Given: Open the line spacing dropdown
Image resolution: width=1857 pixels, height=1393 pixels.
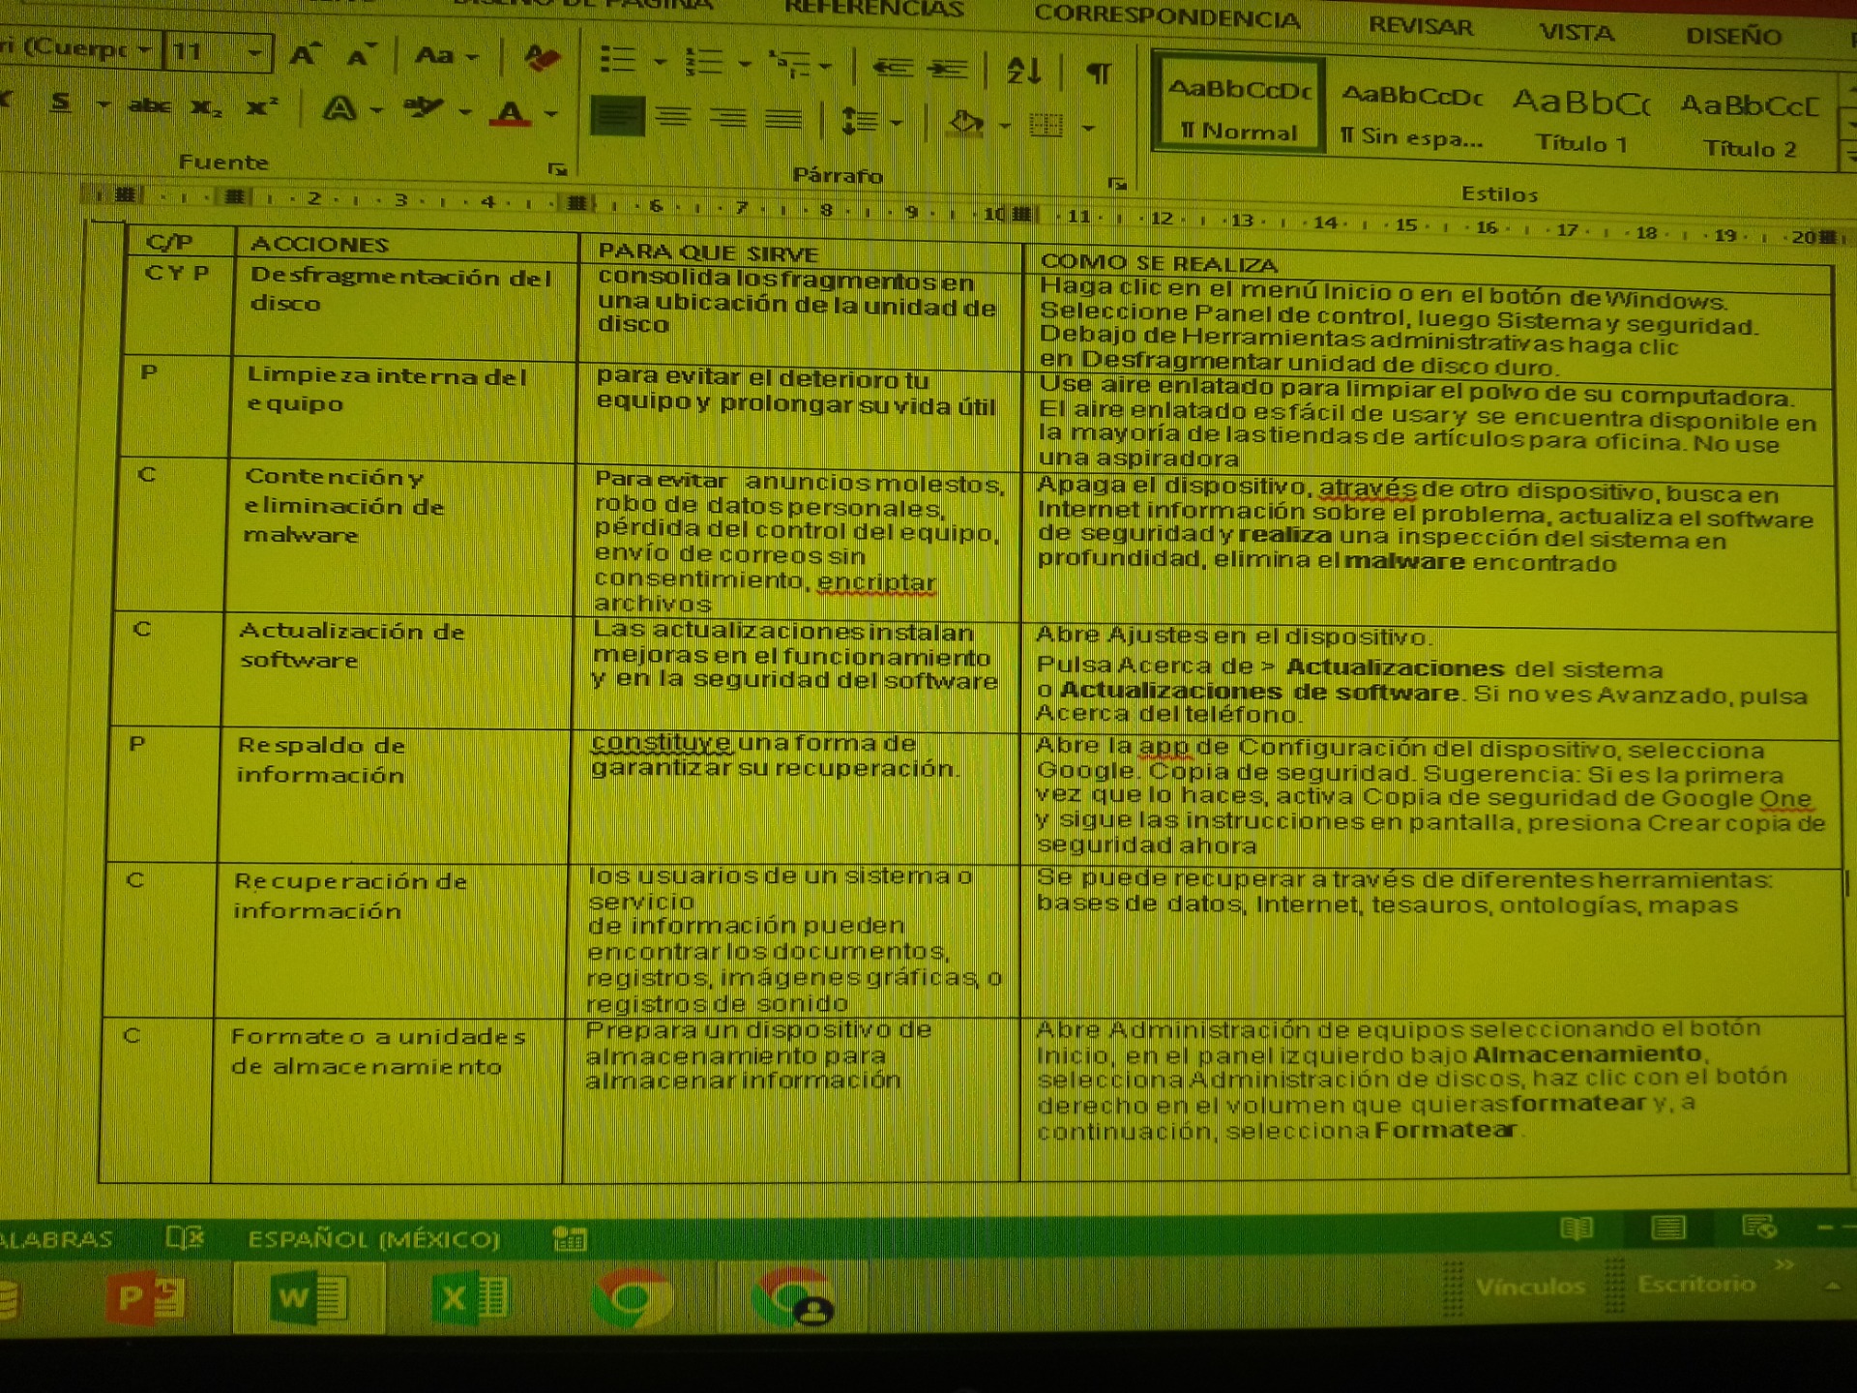Looking at the screenshot, I should point(896,123).
